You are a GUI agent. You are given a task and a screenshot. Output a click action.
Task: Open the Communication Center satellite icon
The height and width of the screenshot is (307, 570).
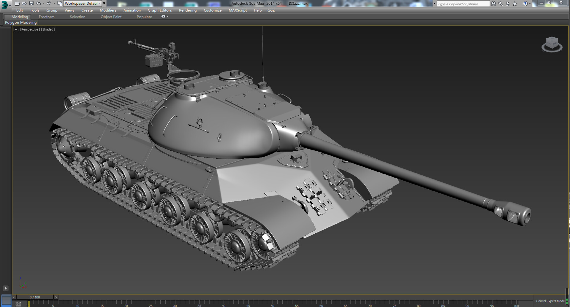point(508,4)
